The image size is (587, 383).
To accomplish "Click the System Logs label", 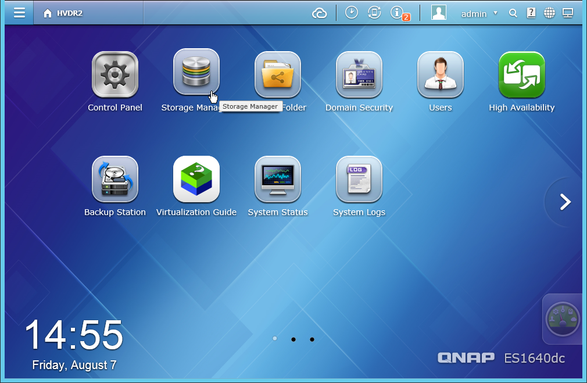I will coord(359,212).
